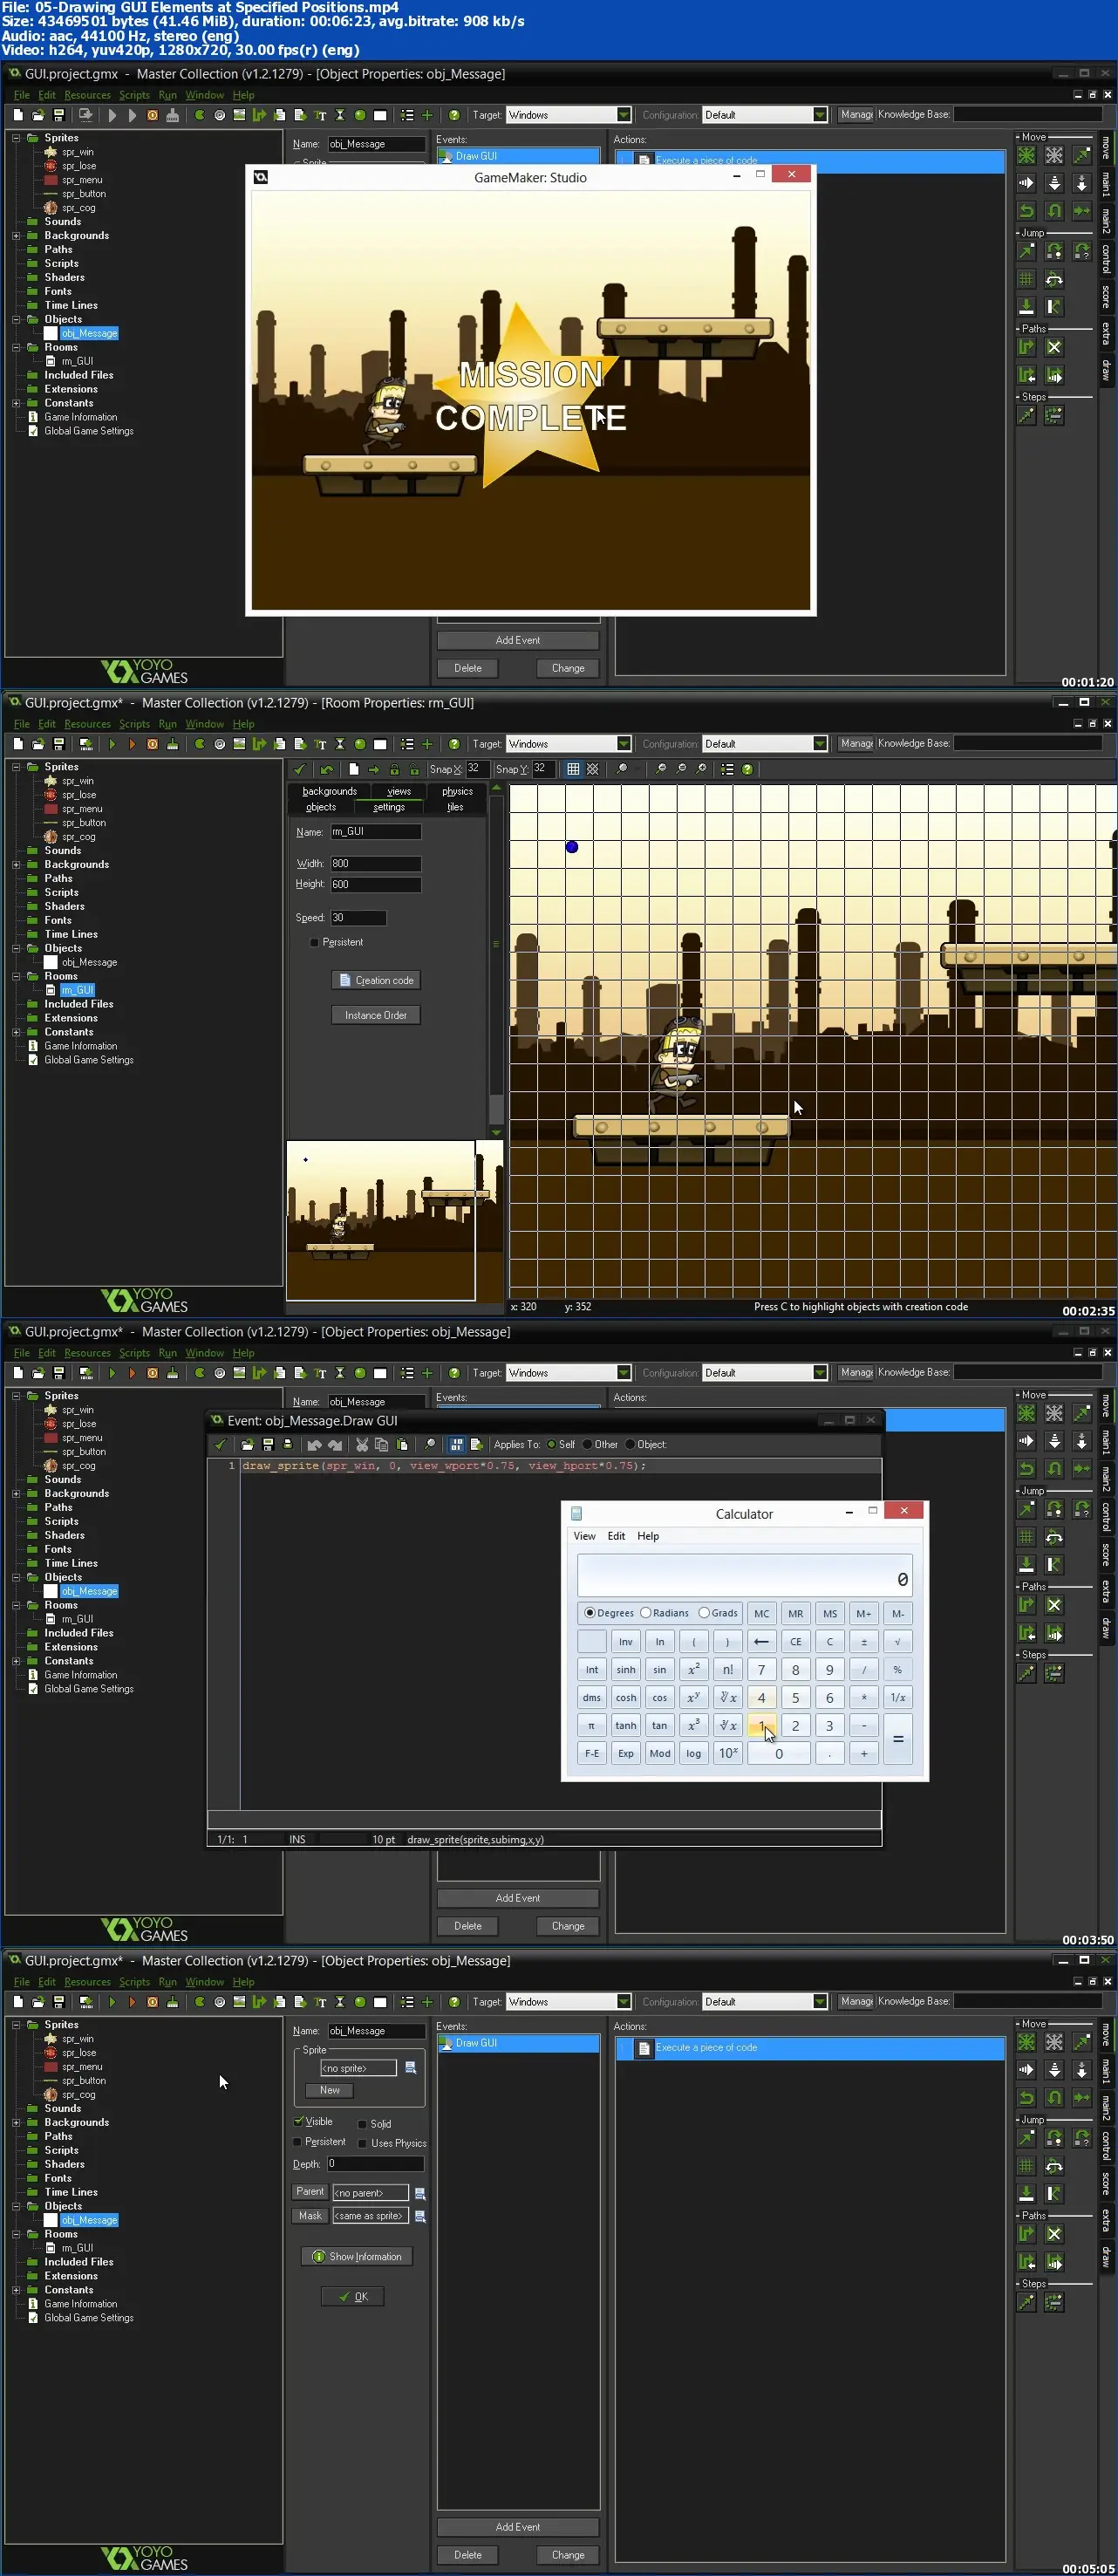Select Degrees mode in Calculator
Screen dimensions: 1118x2576
click(x=590, y=1612)
